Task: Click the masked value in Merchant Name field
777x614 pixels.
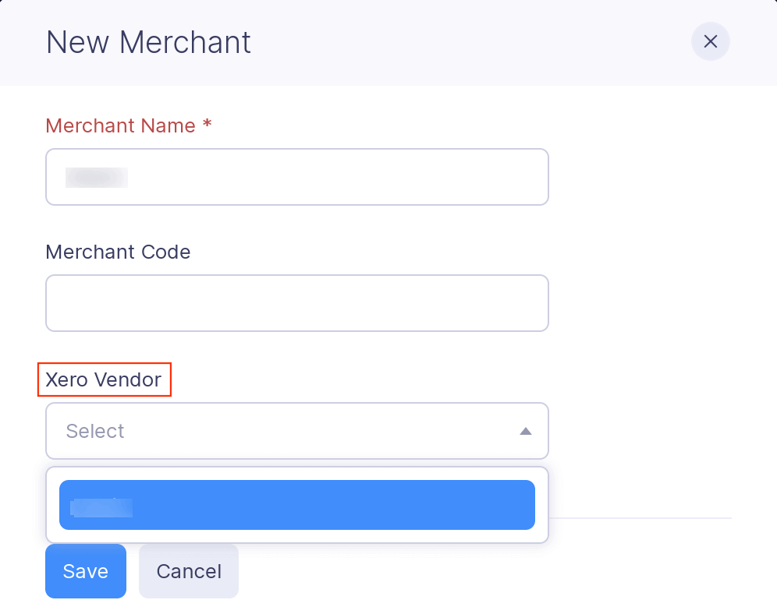Action: tap(98, 177)
